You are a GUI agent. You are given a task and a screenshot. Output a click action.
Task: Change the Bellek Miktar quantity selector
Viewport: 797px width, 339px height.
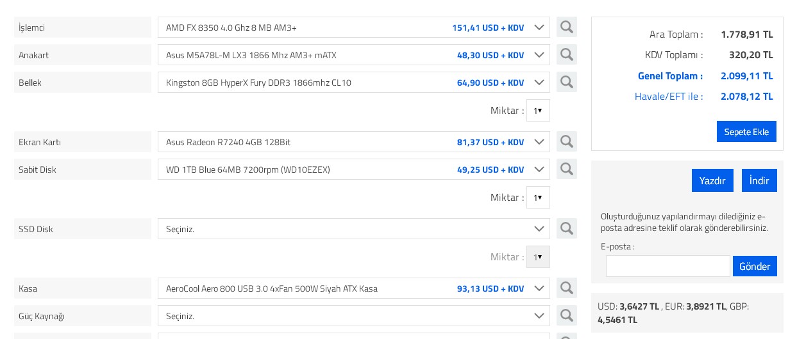point(538,111)
